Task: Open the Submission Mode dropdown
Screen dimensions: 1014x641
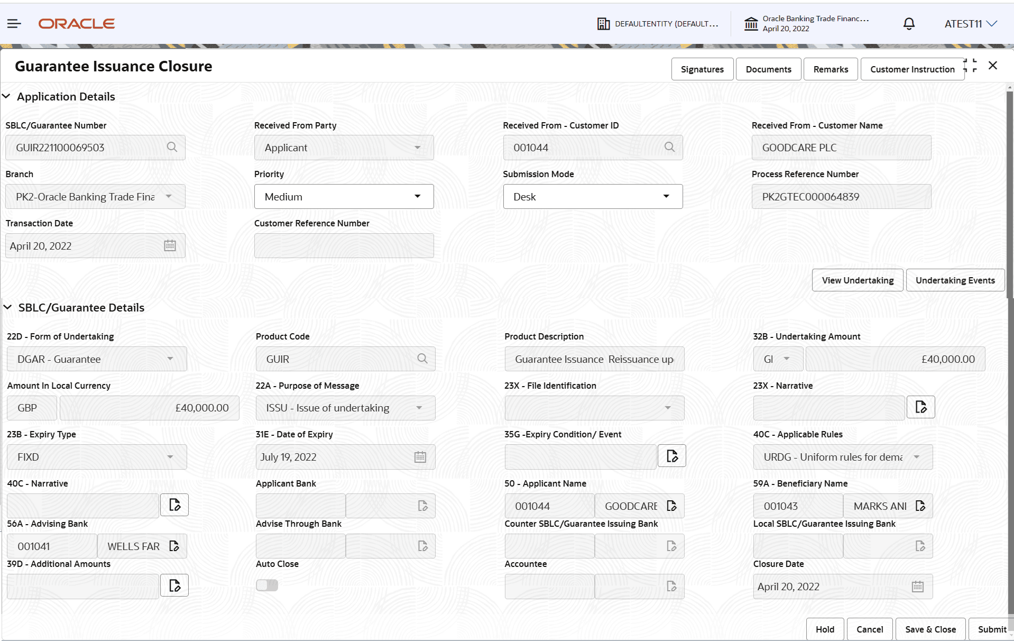Action: (592, 197)
